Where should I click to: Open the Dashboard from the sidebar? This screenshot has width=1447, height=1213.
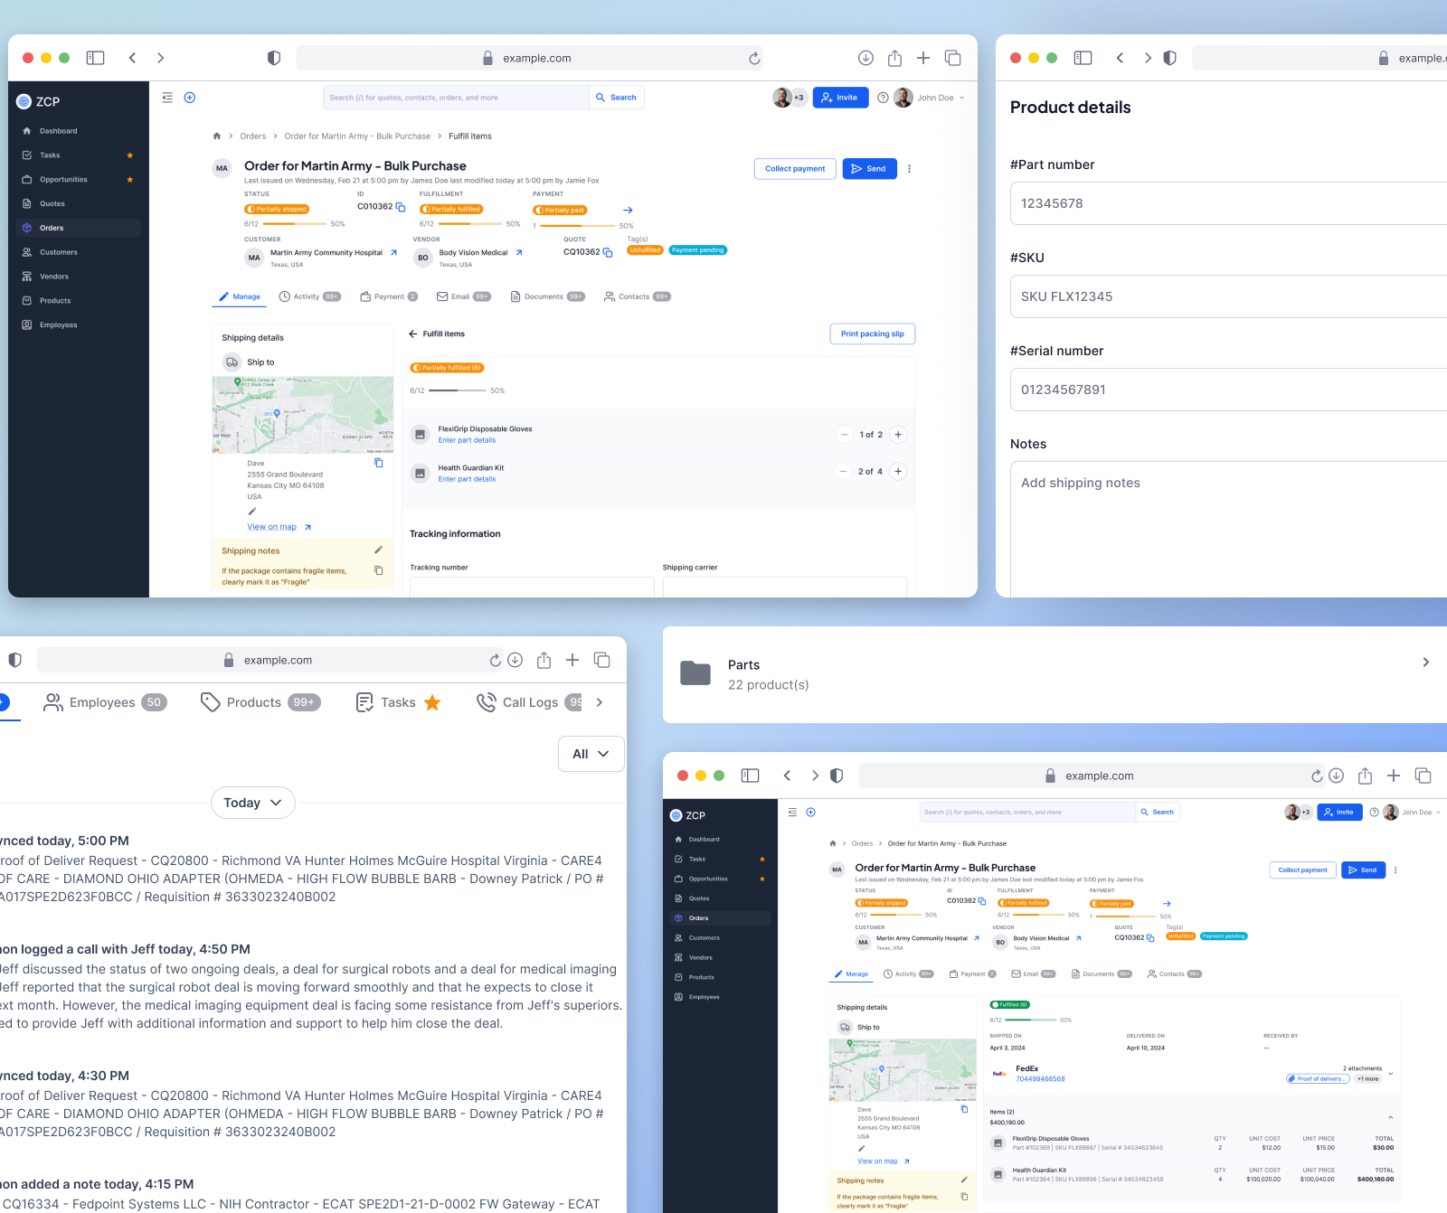[x=58, y=130]
